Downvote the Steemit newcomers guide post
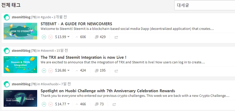This screenshot has width=235, height=111. pos(50,37)
